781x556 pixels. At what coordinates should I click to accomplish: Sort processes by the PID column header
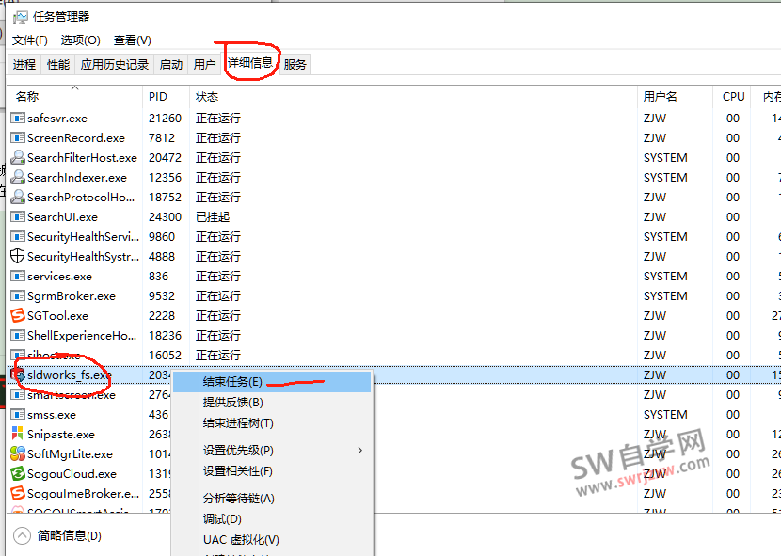pyautogui.click(x=156, y=96)
